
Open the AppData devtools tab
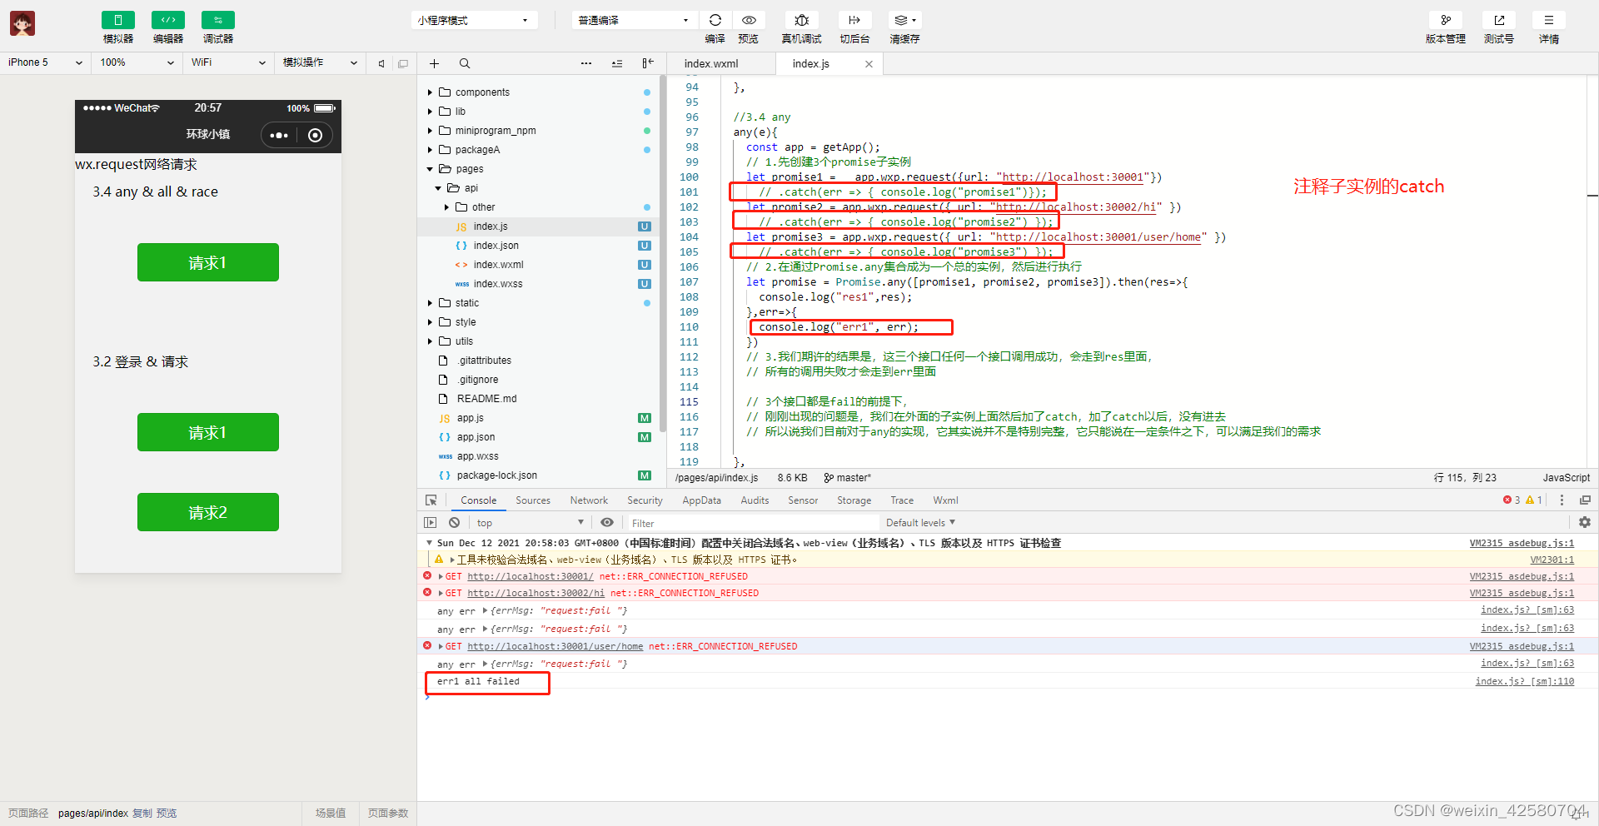pos(701,500)
